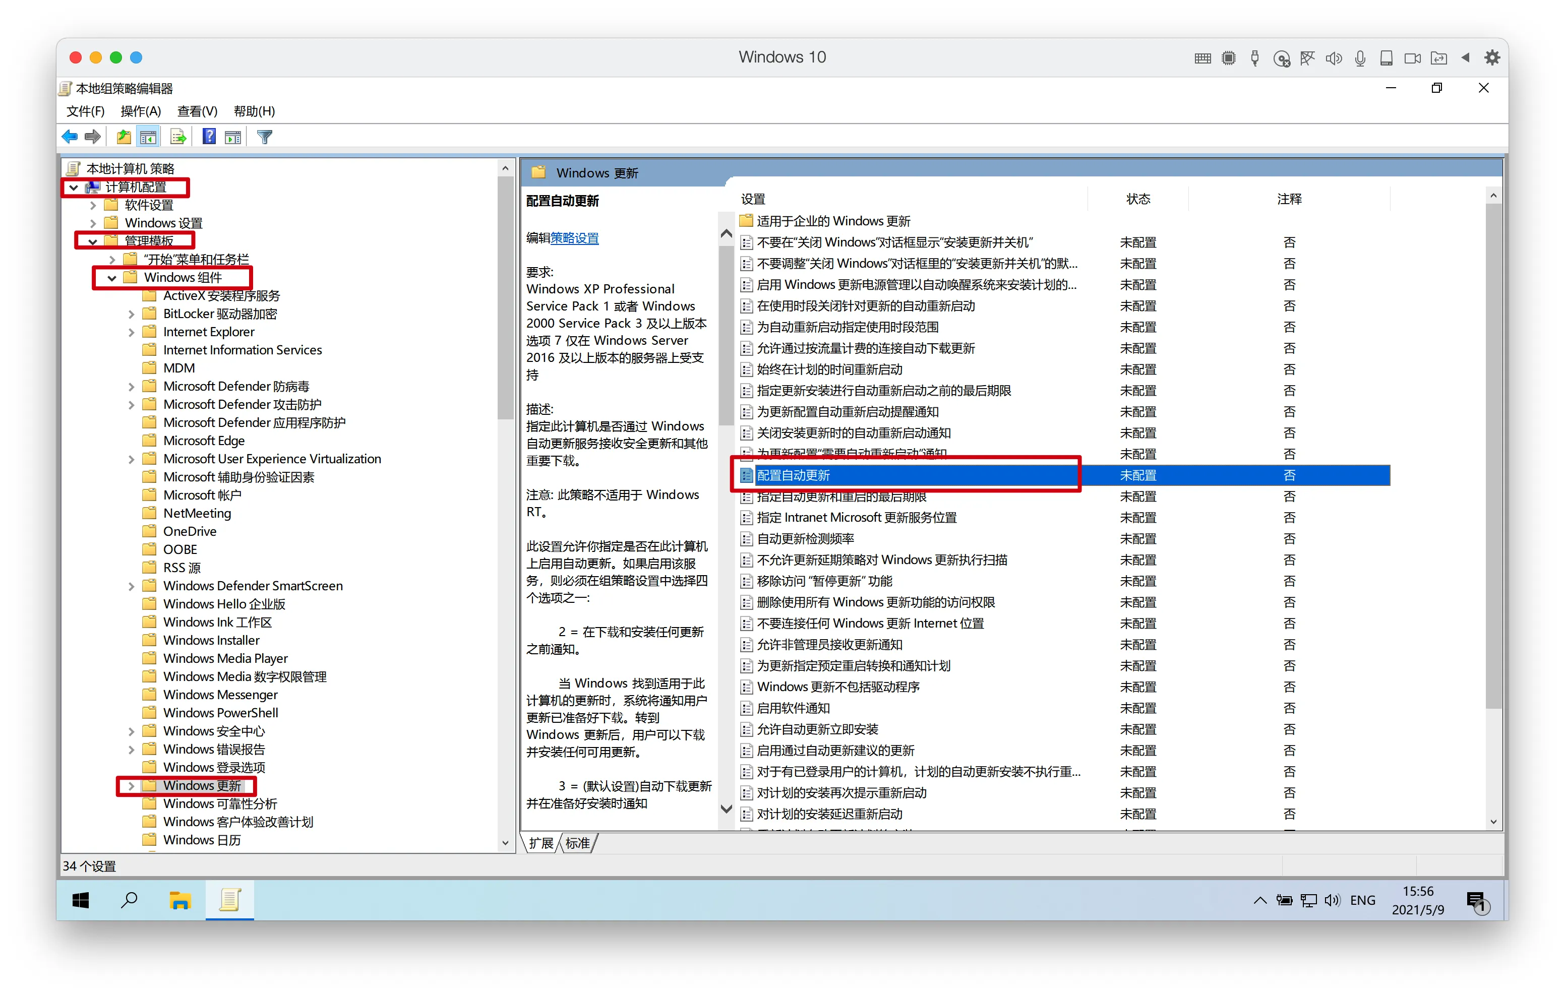Click the Forward arrow in the toolbar
Viewport: 1565px width, 995px height.
point(93,137)
